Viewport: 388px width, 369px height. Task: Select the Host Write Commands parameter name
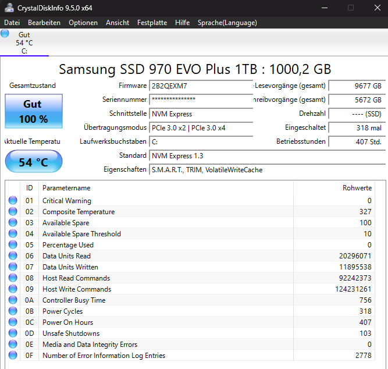coord(77,289)
